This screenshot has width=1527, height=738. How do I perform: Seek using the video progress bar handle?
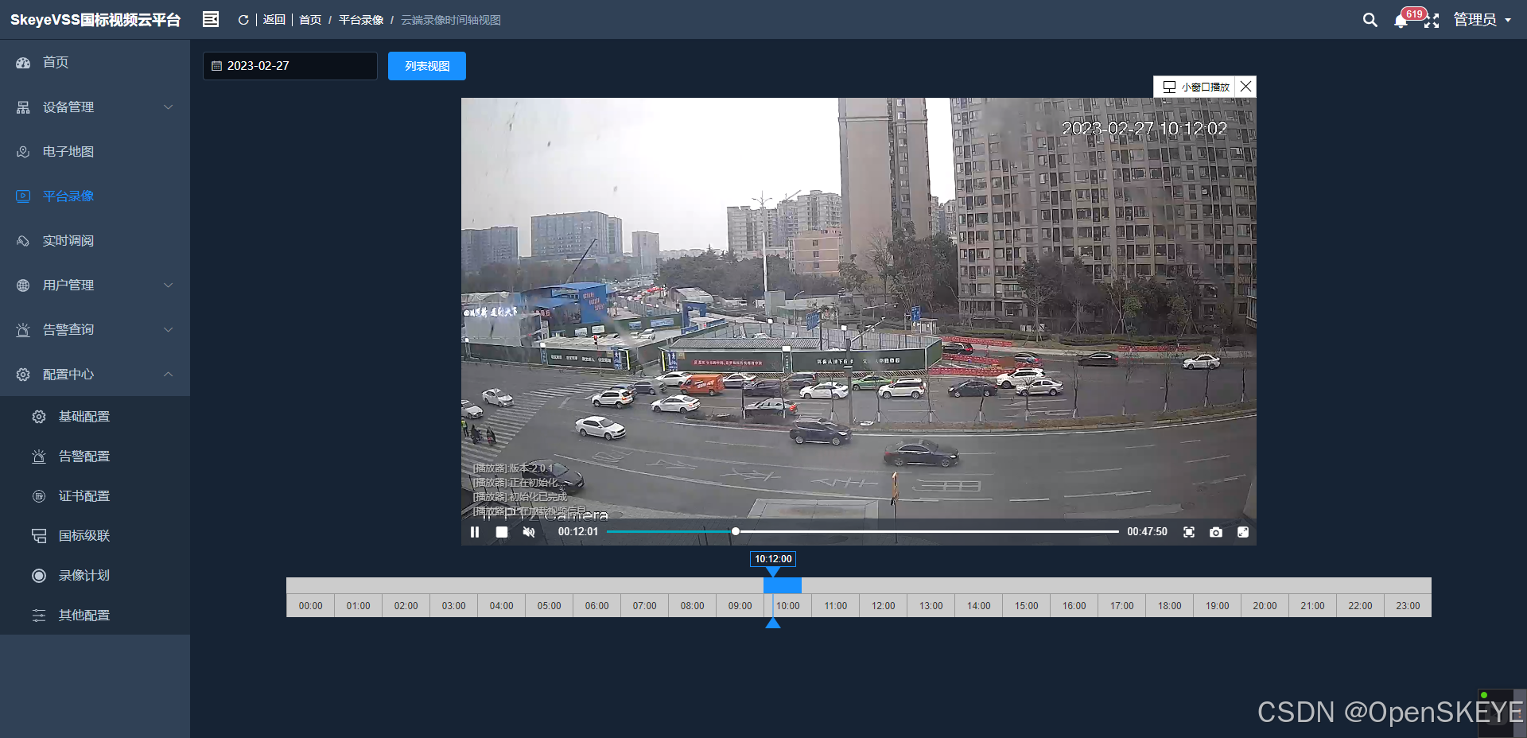click(736, 531)
